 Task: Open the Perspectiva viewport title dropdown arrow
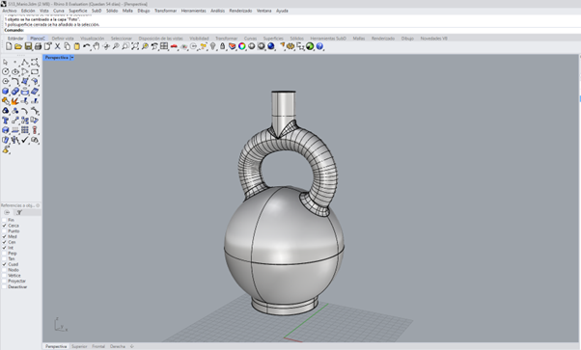[71, 58]
